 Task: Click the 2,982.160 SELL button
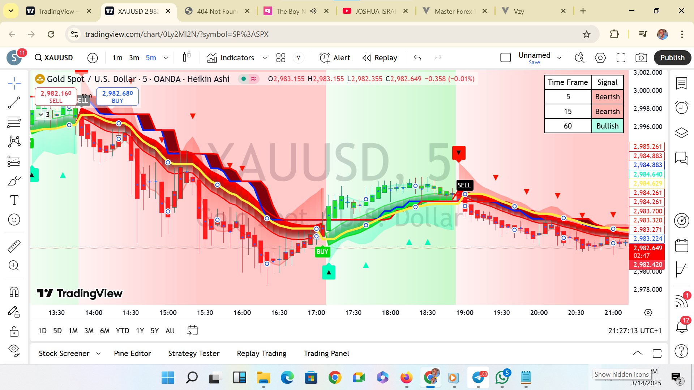[x=56, y=97]
